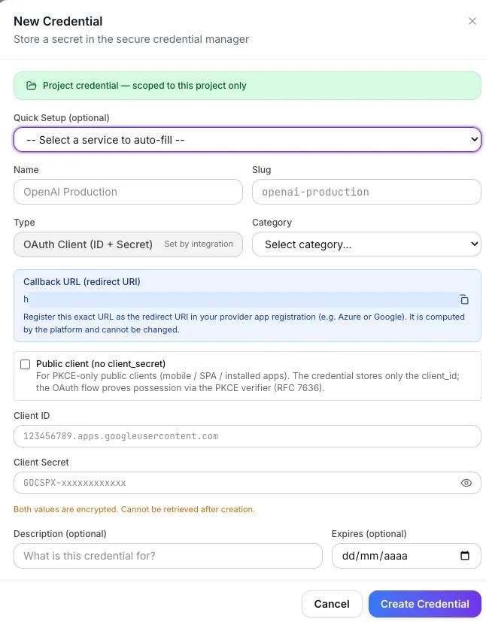Click the Create Credential button
Screen dimensions: 486x622
424,604
